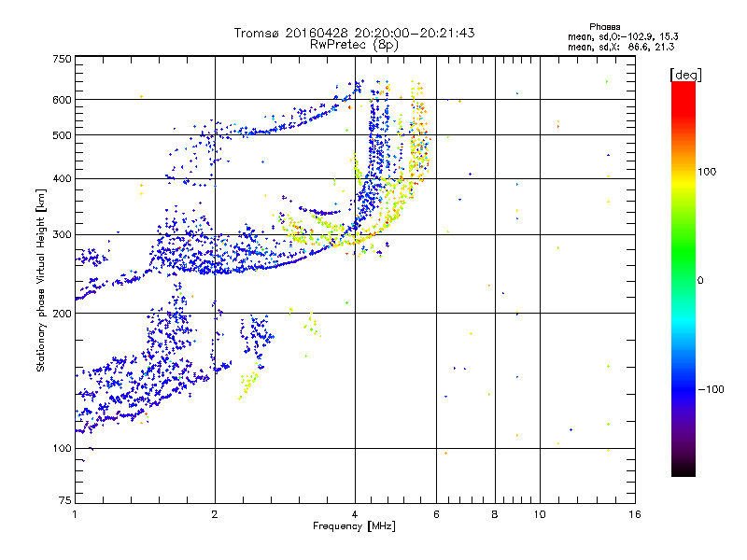Click the 'mean, sd,O:-102.9, 15.3' statistic
The height and width of the screenshot is (560, 747).
[623, 36]
